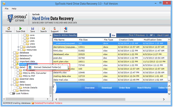Check the data1 folder checkbox
The width and height of the screenshot is (173, 107).
point(14,82)
